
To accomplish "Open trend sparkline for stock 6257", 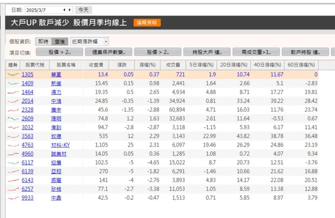I will click(13, 189).
